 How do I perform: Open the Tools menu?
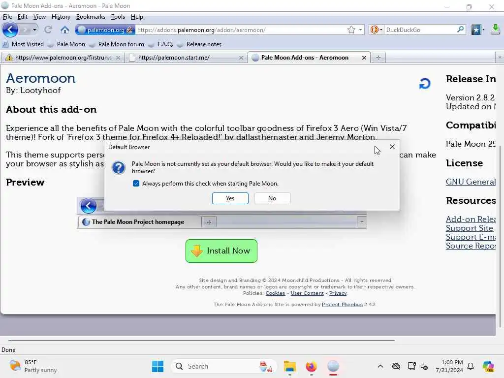click(118, 17)
